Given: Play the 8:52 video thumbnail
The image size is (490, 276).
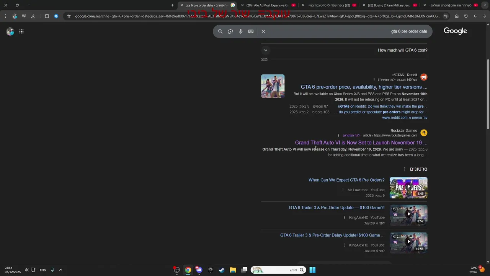Looking at the screenshot, I should (408, 215).
